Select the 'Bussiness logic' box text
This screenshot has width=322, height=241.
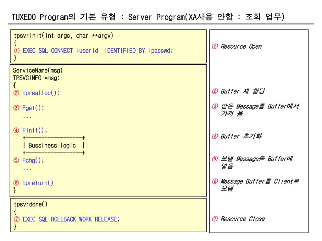point(52,146)
